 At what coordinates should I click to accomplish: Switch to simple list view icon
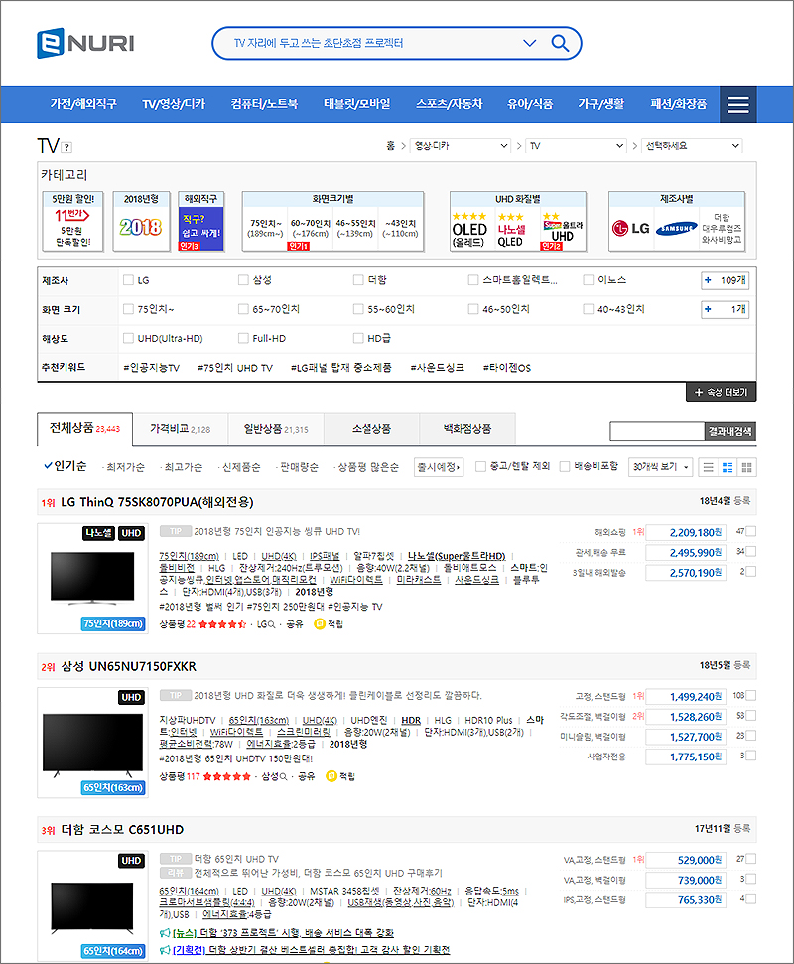(x=708, y=467)
